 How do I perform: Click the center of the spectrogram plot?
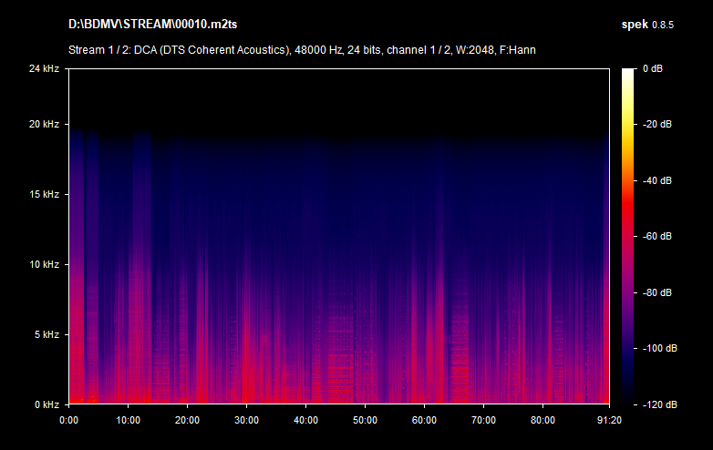pos(338,236)
